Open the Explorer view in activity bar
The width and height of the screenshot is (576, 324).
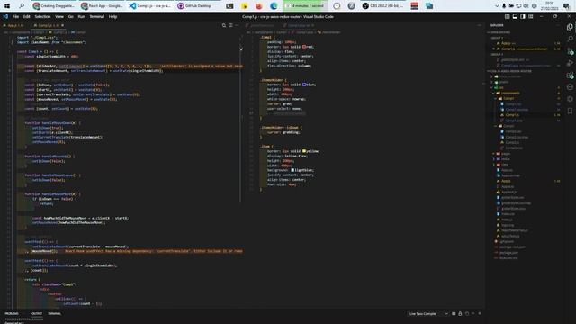570,27
